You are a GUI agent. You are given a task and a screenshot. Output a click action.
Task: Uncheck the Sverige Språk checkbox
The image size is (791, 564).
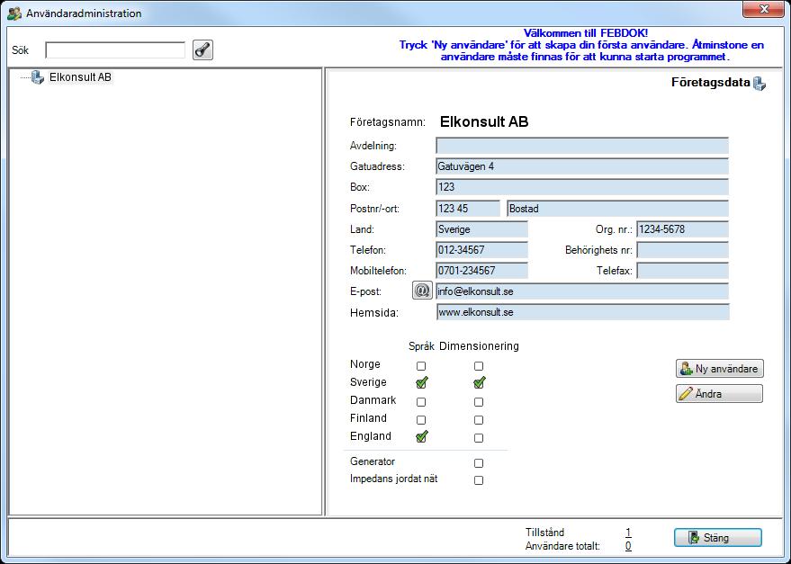(422, 383)
